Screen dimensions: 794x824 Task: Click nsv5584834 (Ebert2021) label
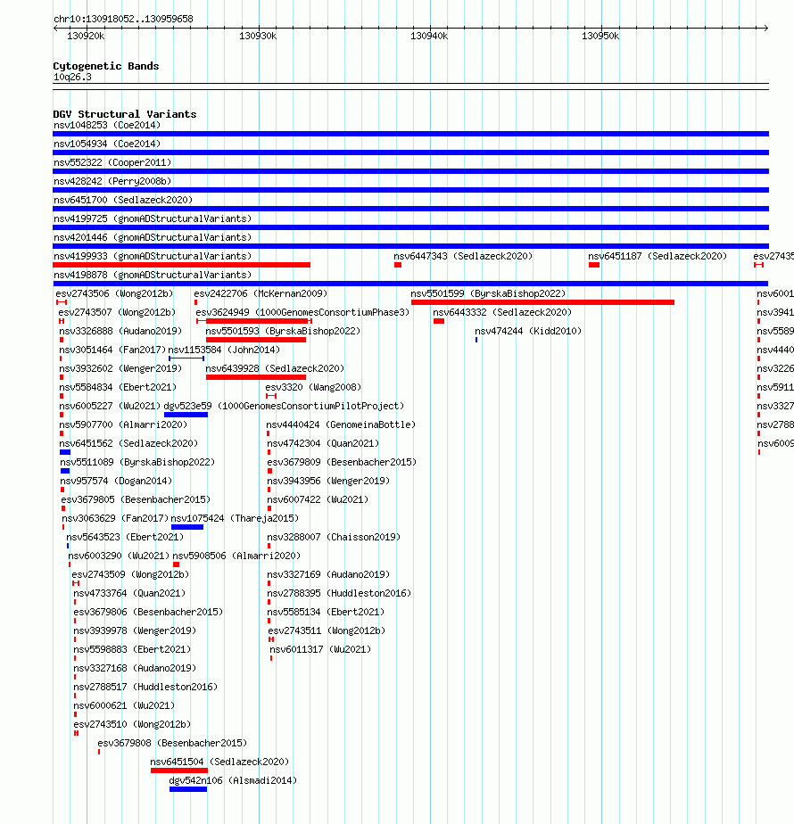(x=118, y=387)
